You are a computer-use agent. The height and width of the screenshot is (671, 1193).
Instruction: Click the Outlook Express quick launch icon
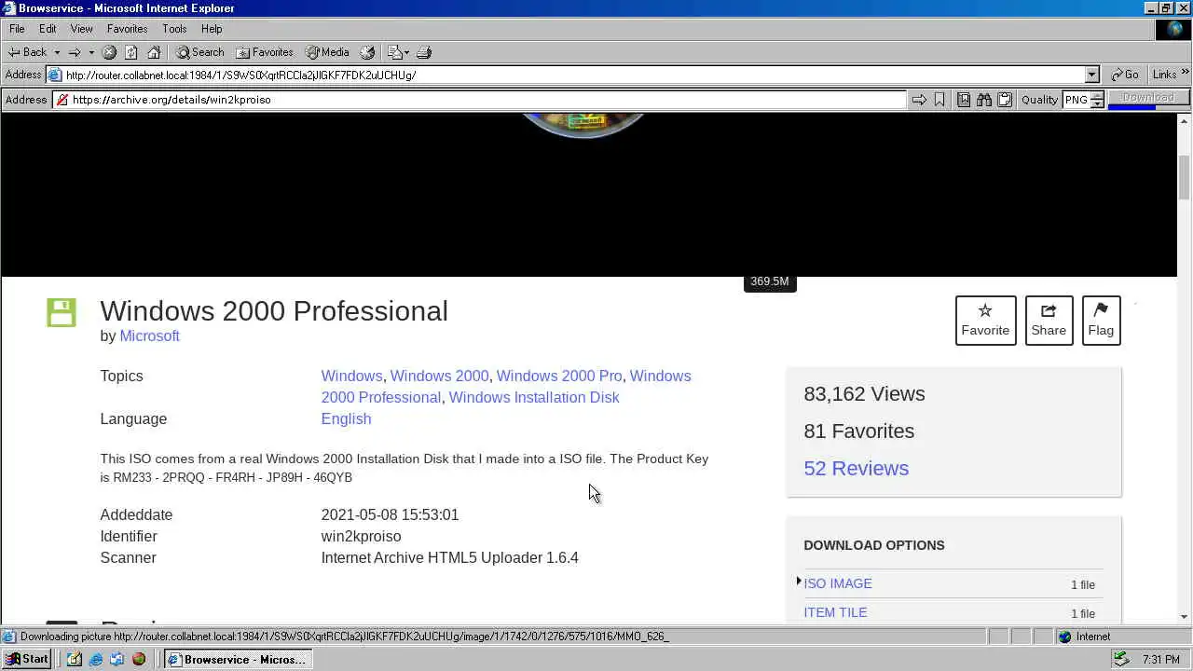pyautogui.click(x=117, y=659)
